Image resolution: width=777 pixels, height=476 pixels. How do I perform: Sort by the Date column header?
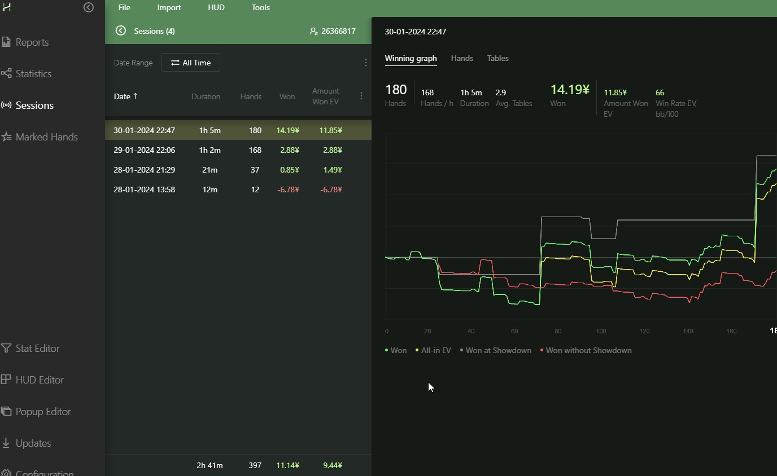[x=125, y=96]
